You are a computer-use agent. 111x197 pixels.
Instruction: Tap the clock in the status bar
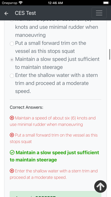coord(55,3)
